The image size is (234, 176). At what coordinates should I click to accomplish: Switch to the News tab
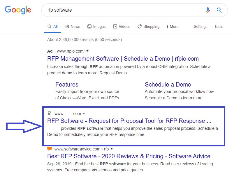click(72, 27)
